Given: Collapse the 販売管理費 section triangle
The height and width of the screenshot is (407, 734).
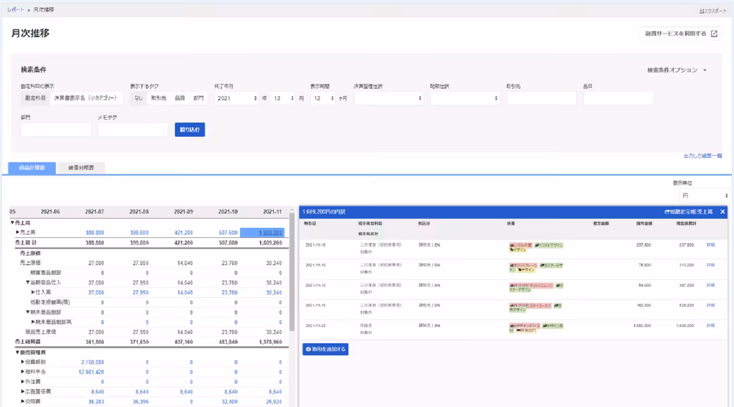Looking at the screenshot, I should 17,352.
